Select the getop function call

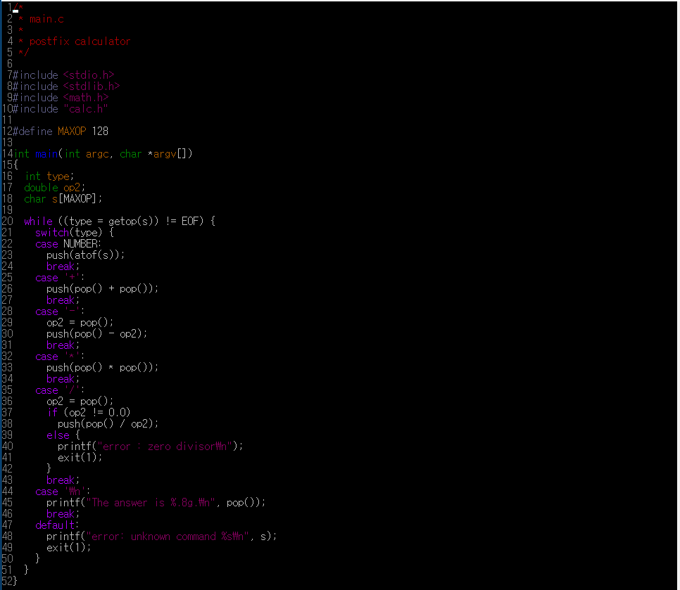(x=117, y=220)
